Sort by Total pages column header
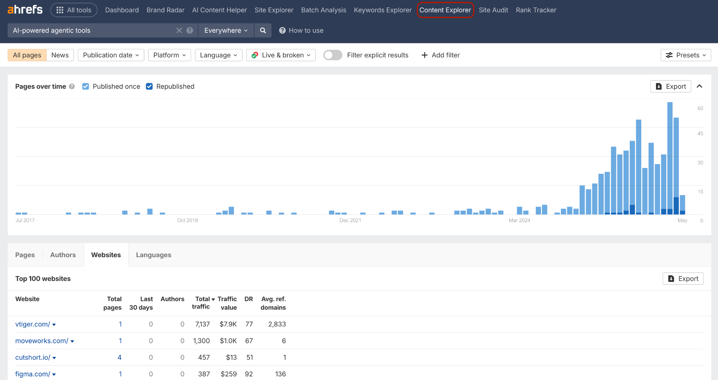The image size is (718, 380). pos(113,303)
